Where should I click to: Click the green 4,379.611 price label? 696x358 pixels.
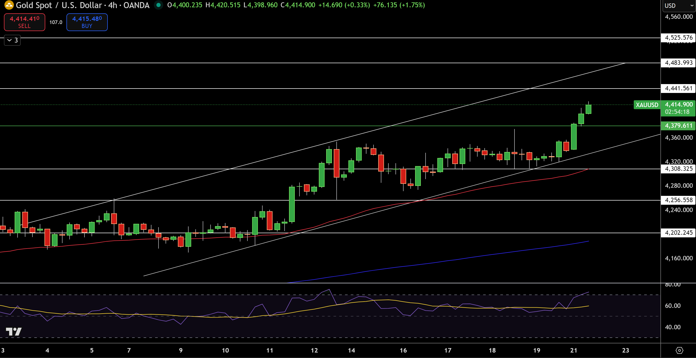pos(678,126)
